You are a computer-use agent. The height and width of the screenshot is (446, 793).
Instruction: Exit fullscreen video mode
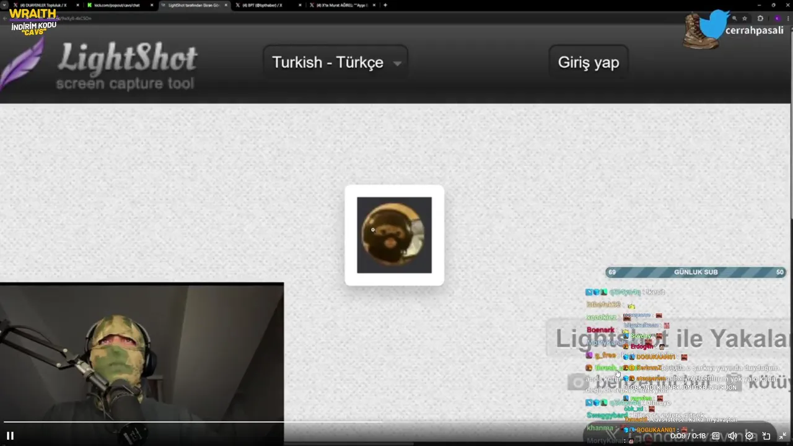point(782,435)
